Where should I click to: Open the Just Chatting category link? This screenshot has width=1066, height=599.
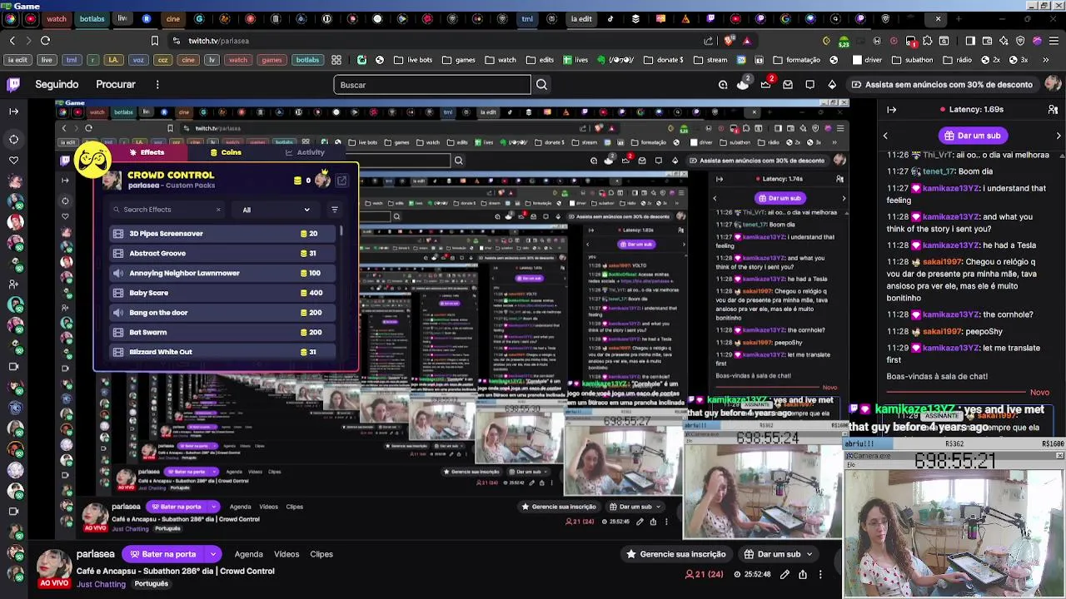tap(101, 584)
